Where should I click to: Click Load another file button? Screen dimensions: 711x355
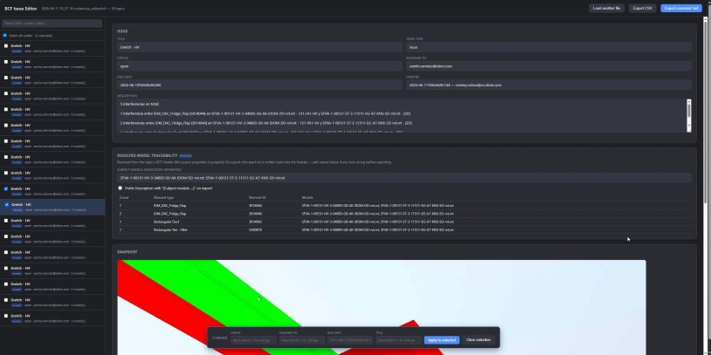click(x=606, y=8)
